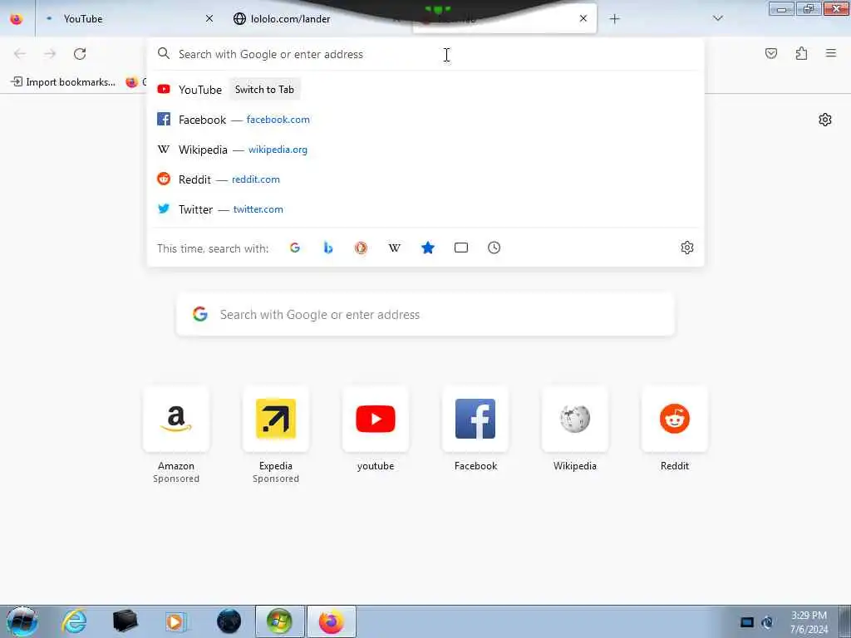Image resolution: width=851 pixels, height=638 pixels.
Task: Click the page center Google search box
Action: tap(425, 315)
